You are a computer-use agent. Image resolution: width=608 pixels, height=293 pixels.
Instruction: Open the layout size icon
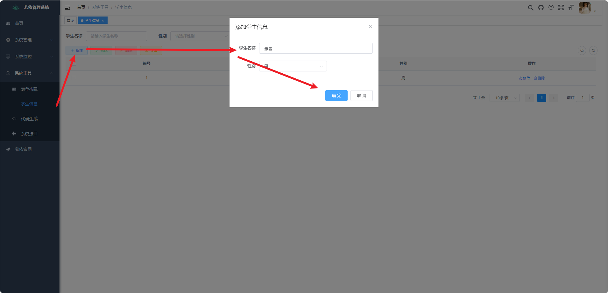[x=571, y=8]
